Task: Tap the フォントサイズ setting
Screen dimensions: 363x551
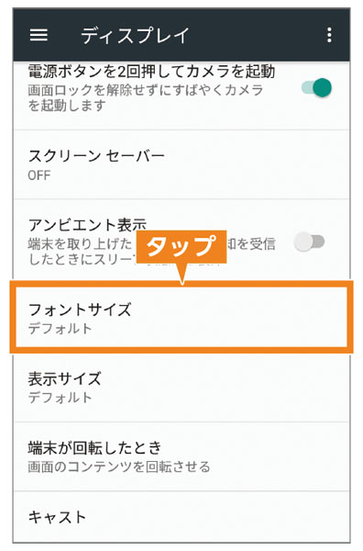Action: click(181, 318)
